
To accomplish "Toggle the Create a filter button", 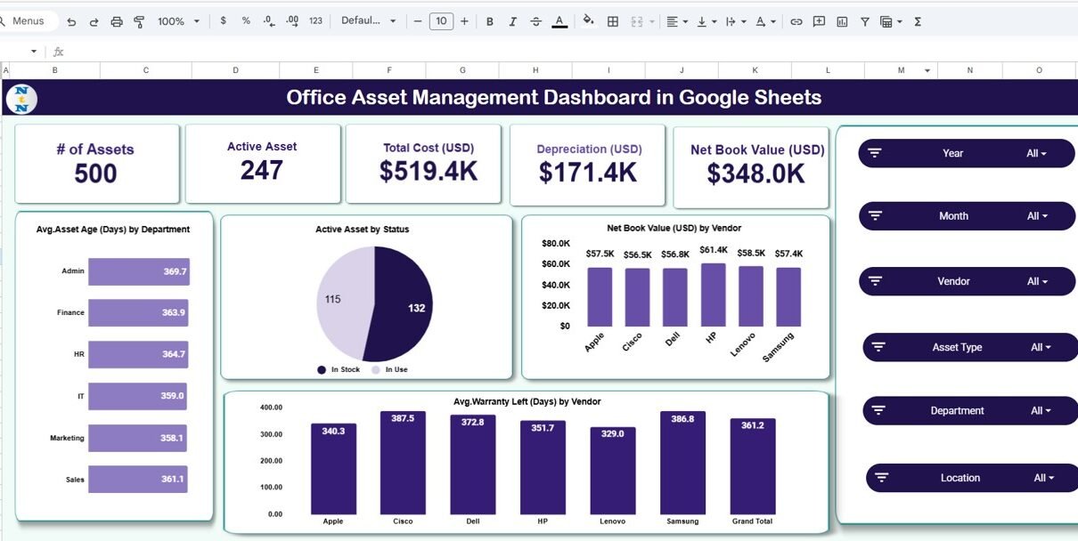I will coord(864,21).
